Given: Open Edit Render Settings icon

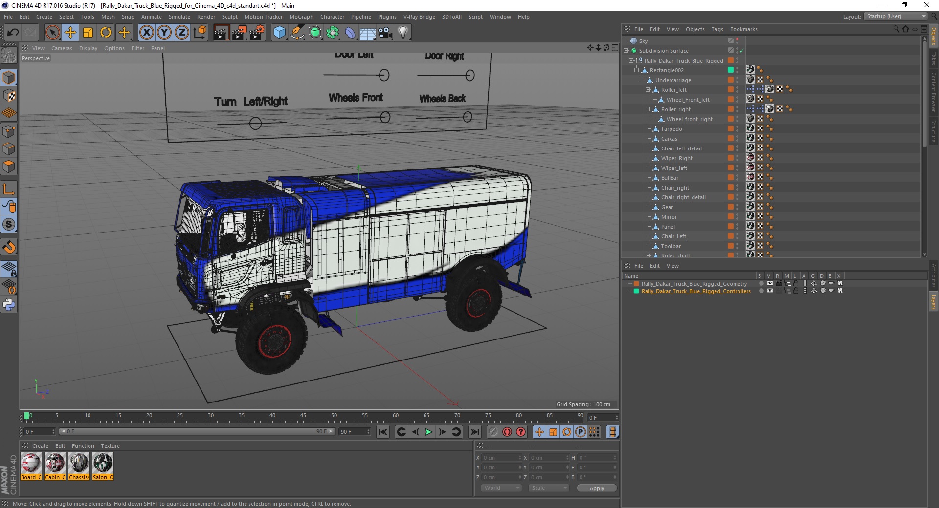Looking at the screenshot, I should click(x=257, y=33).
